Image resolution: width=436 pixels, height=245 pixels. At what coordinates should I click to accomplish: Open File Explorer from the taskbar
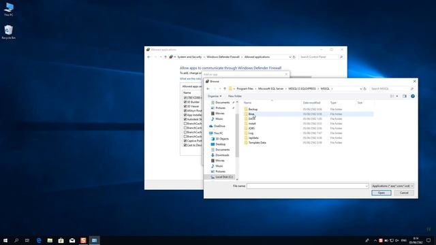50,240
